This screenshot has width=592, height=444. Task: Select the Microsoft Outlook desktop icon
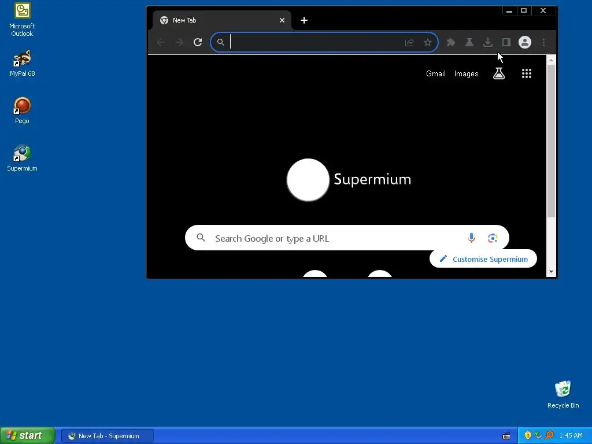[x=22, y=20]
